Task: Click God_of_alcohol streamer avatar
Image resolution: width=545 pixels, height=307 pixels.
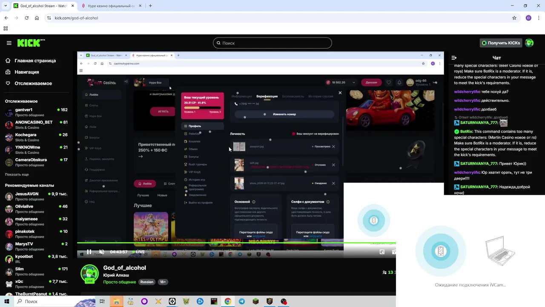Action: 90,274
